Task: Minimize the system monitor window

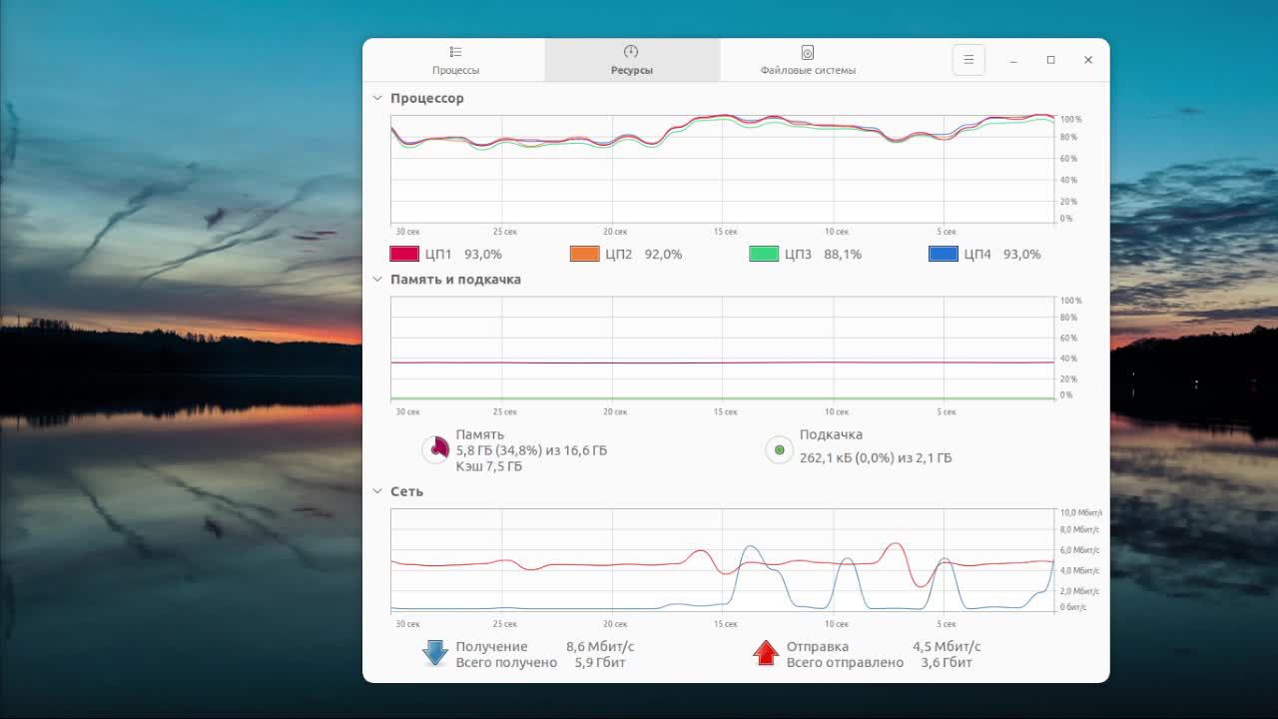Action: point(1013,60)
